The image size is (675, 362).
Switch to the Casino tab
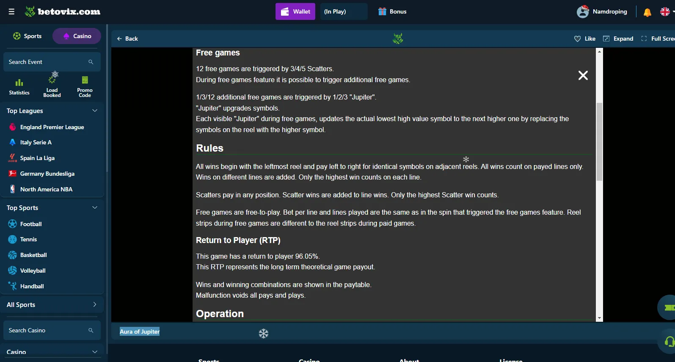77,36
